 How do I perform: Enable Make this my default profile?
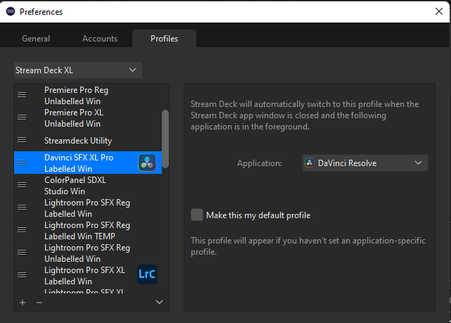coord(197,215)
